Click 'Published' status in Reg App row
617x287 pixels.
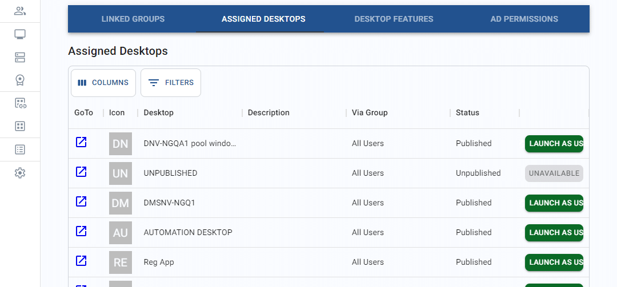[474, 262]
